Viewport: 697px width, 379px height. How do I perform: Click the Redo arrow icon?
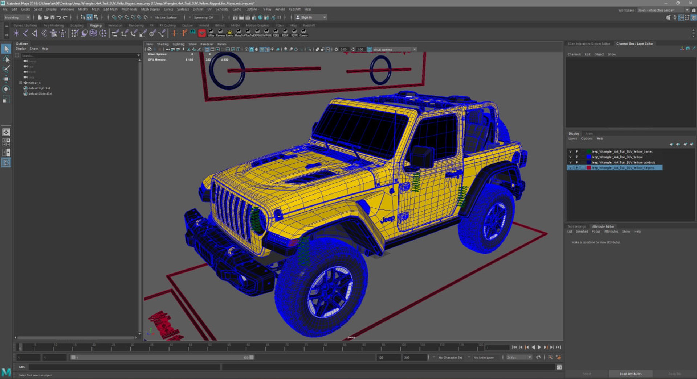[x=65, y=17]
